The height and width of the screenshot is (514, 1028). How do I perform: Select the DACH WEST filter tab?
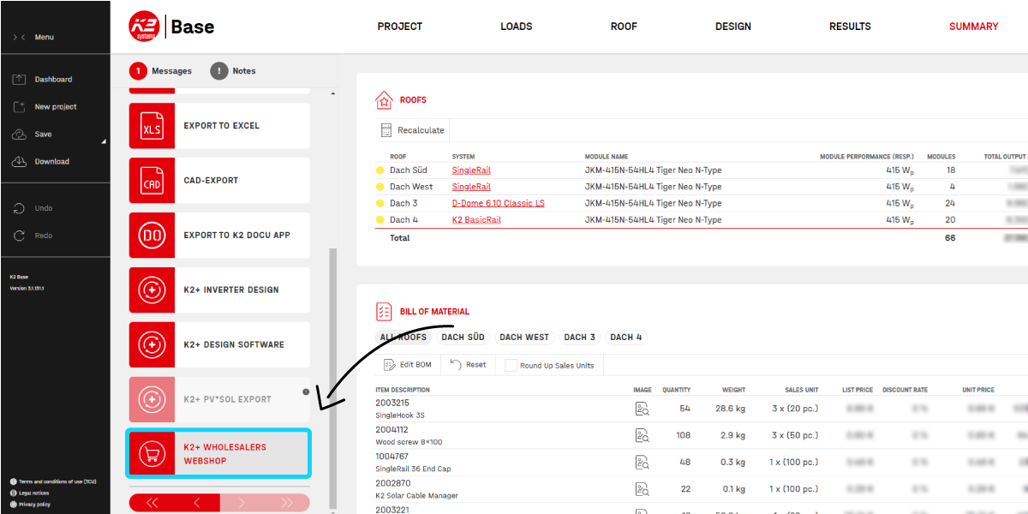[524, 338]
